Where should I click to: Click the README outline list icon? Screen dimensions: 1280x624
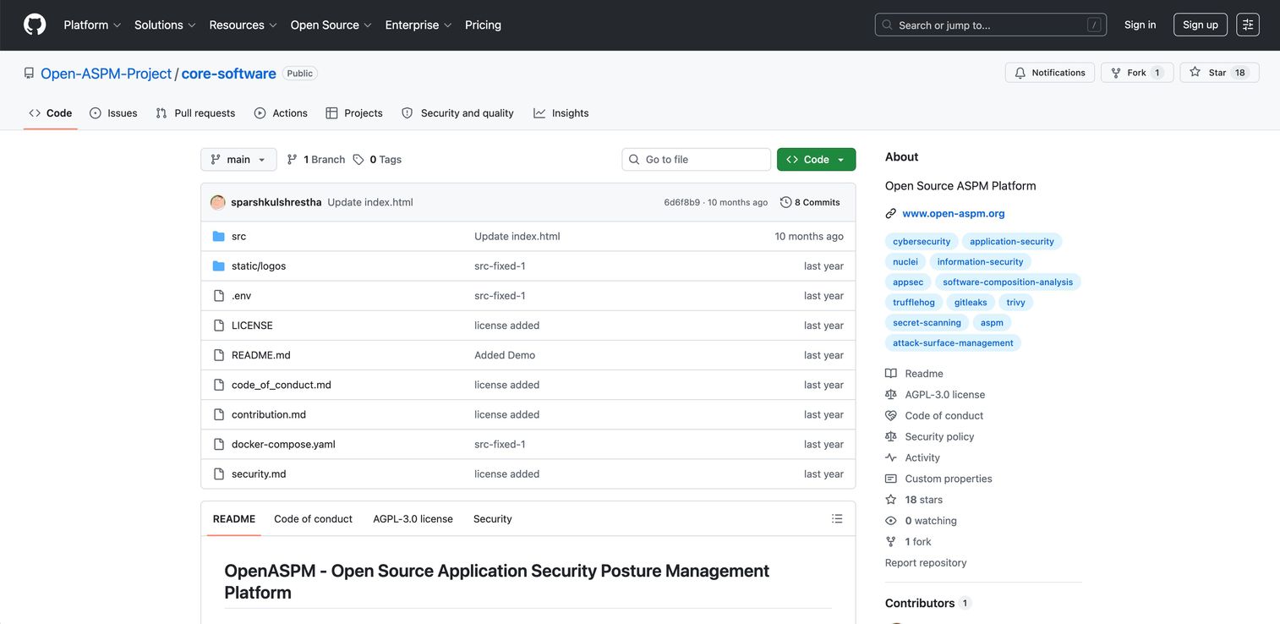837,518
